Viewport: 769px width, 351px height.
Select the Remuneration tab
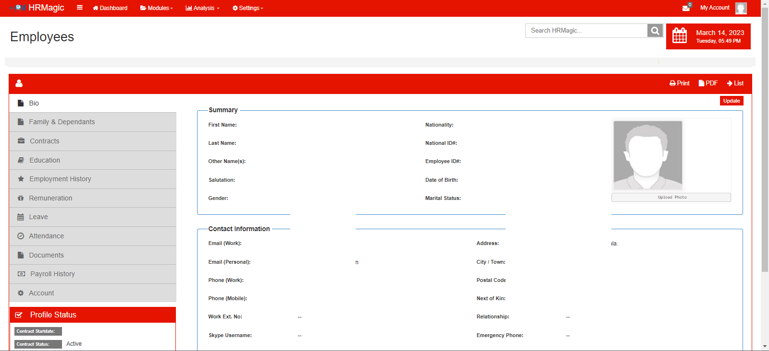(x=50, y=198)
